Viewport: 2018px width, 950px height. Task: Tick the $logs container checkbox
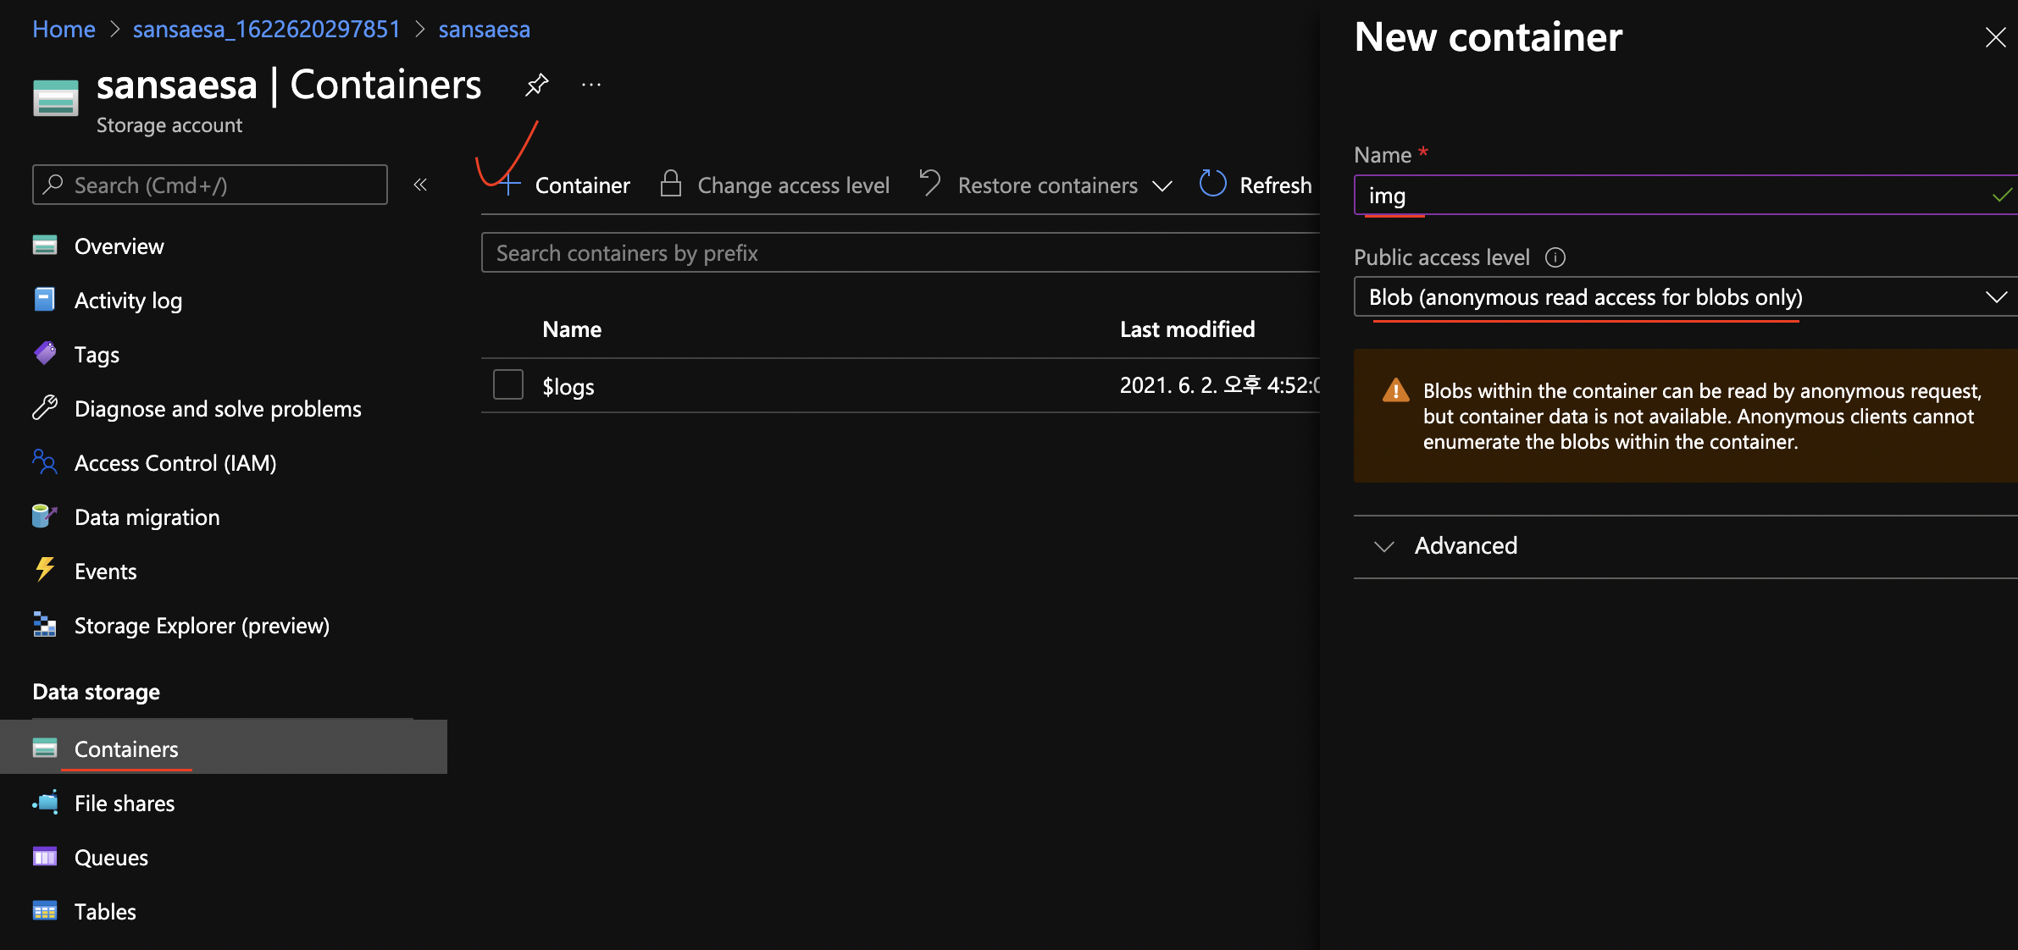click(508, 385)
